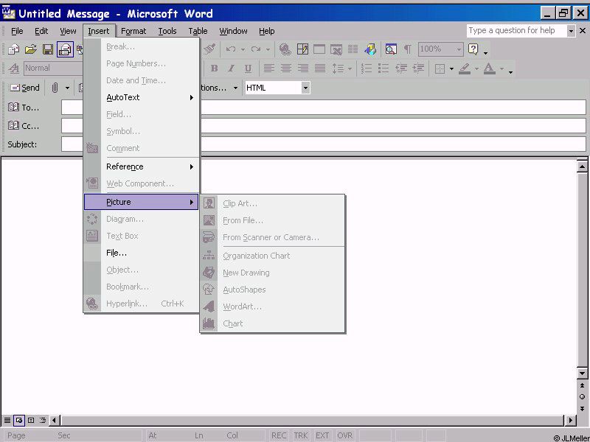Click the attachment paperclip icon

55,88
